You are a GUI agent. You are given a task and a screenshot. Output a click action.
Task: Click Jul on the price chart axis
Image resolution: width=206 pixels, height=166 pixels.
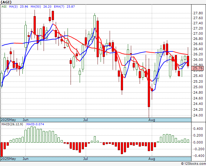(x=85, y=120)
